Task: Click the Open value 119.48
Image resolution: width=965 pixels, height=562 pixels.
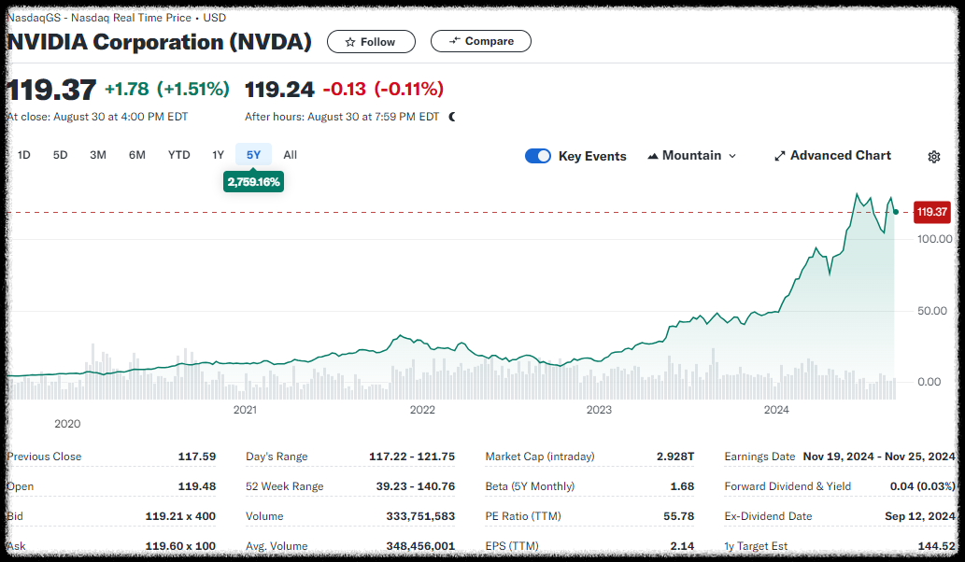Action: tap(197, 486)
